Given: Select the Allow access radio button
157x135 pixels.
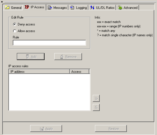Looking at the screenshot, I should pos(15,31).
